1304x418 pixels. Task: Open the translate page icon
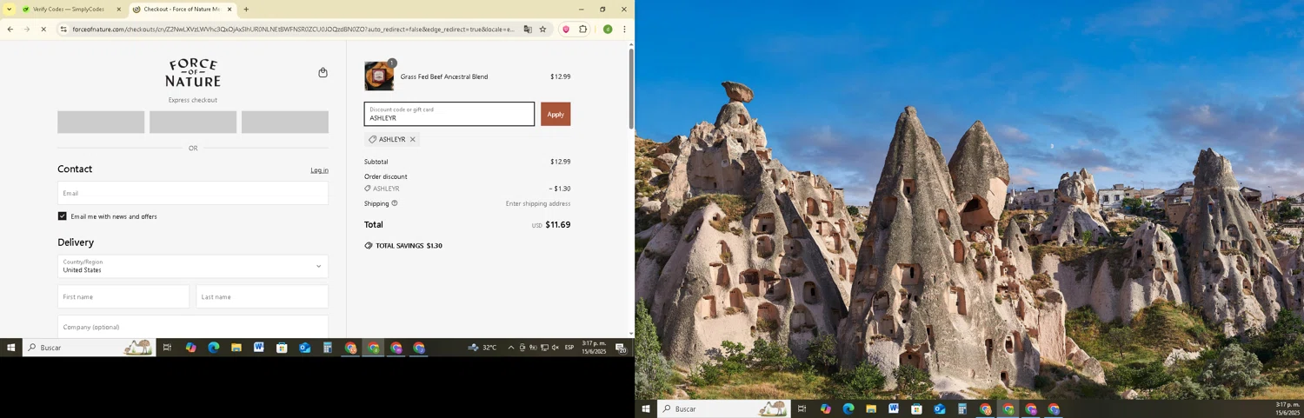point(527,30)
